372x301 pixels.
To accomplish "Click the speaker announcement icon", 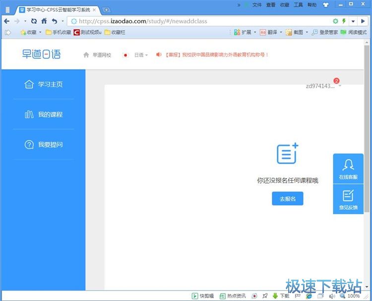I will coord(159,55).
